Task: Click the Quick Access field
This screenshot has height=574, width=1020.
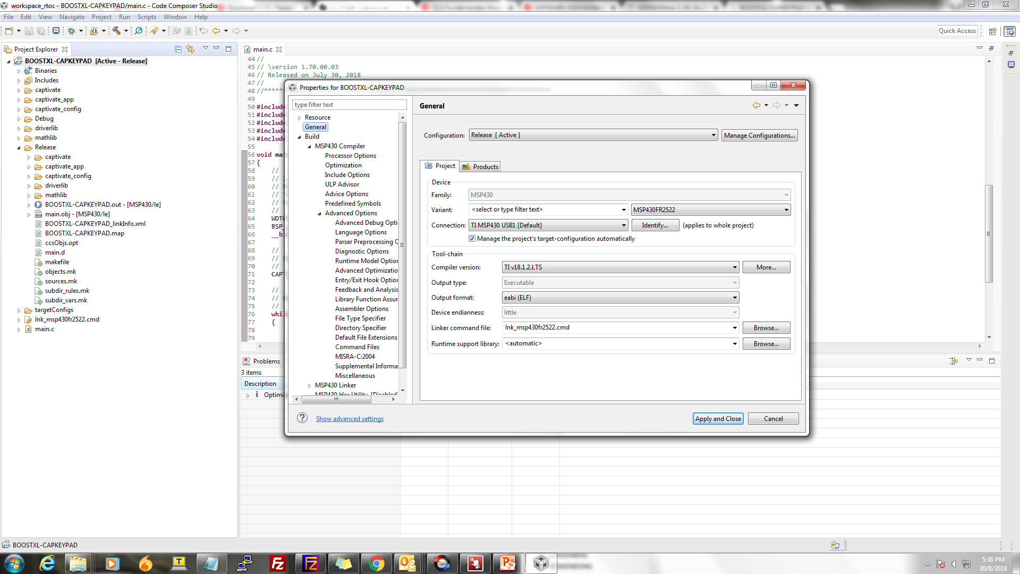Action: [957, 31]
